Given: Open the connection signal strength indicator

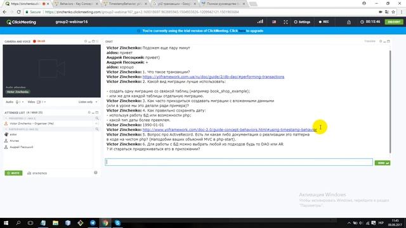Looking at the screenshot, I should point(260,22).
